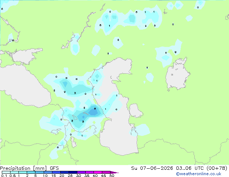This screenshot has height=177, width=229.
Task: Select the 0.5 mm legend color swatch
Action: point(14,172)
